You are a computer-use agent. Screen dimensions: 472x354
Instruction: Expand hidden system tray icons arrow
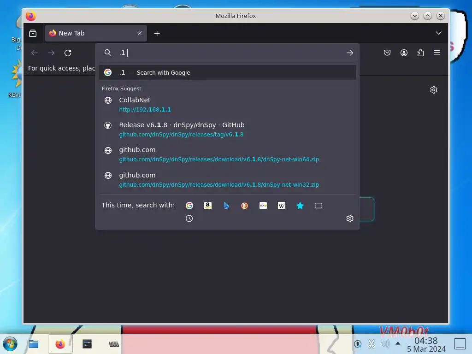pyautogui.click(x=398, y=343)
